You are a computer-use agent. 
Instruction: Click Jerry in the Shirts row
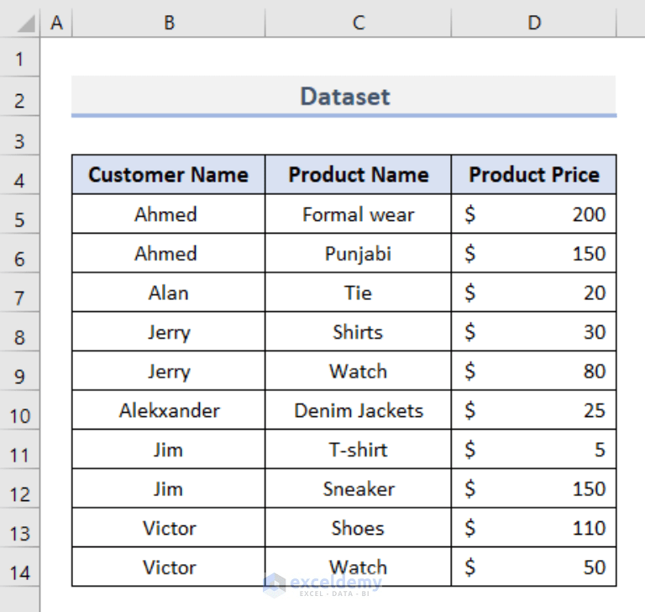[x=169, y=331]
